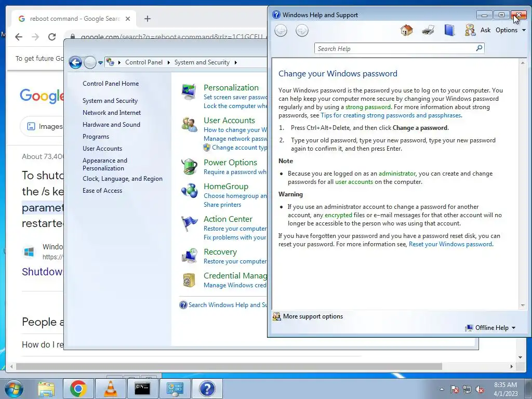
Task: Open the 'administrator' glossary link
Action: point(397,174)
